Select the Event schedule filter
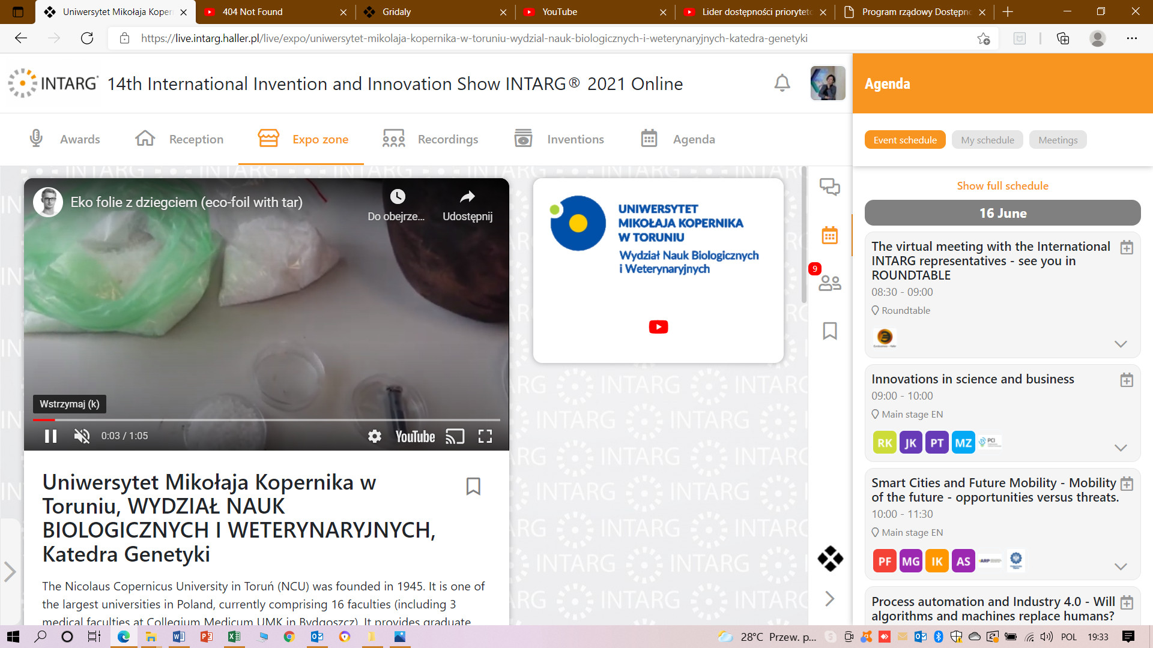This screenshot has height=648, width=1153. click(x=905, y=140)
